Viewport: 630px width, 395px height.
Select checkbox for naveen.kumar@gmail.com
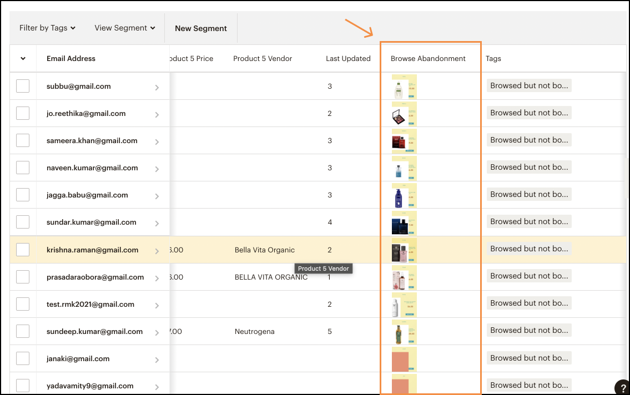pyautogui.click(x=23, y=168)
